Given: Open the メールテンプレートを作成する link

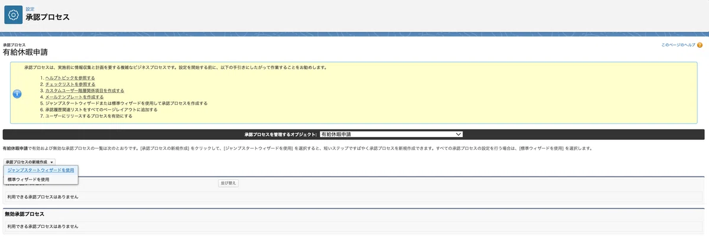Looking at the screenshot, I should click(x=74, y=97).
